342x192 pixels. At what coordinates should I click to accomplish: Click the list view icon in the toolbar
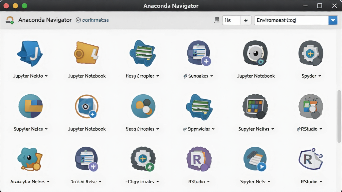(x=216, y=20)
